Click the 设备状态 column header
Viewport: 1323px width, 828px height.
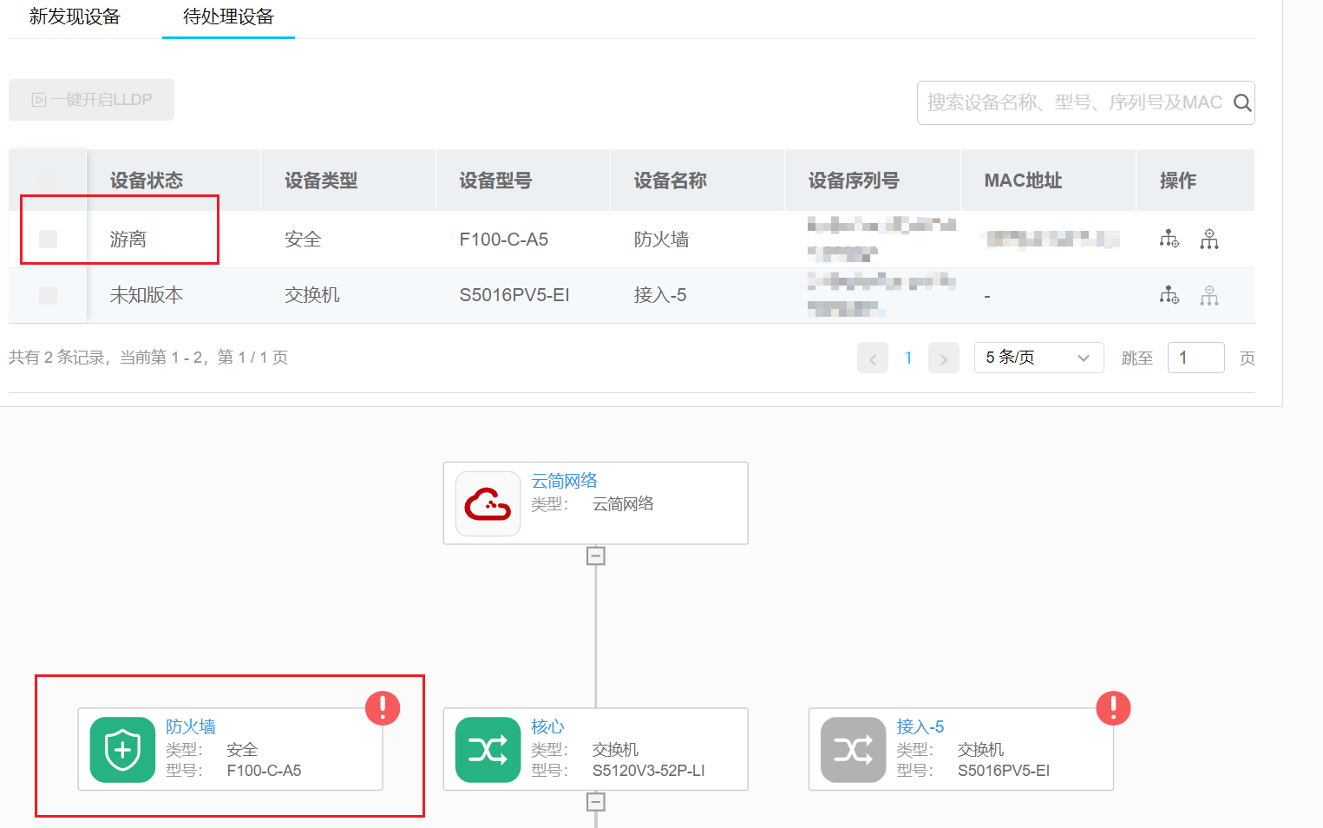147,181
